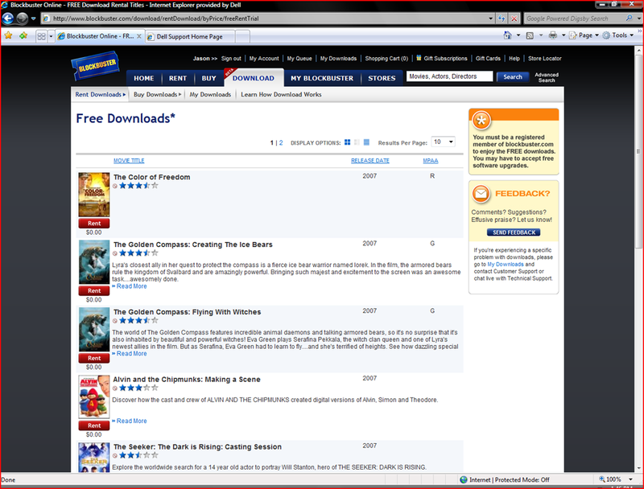
Task: Open My Downloads link in feedback panel
Action: (506, 264)
